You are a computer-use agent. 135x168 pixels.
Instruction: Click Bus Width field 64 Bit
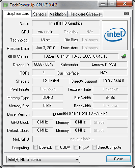tap(110, 97)
